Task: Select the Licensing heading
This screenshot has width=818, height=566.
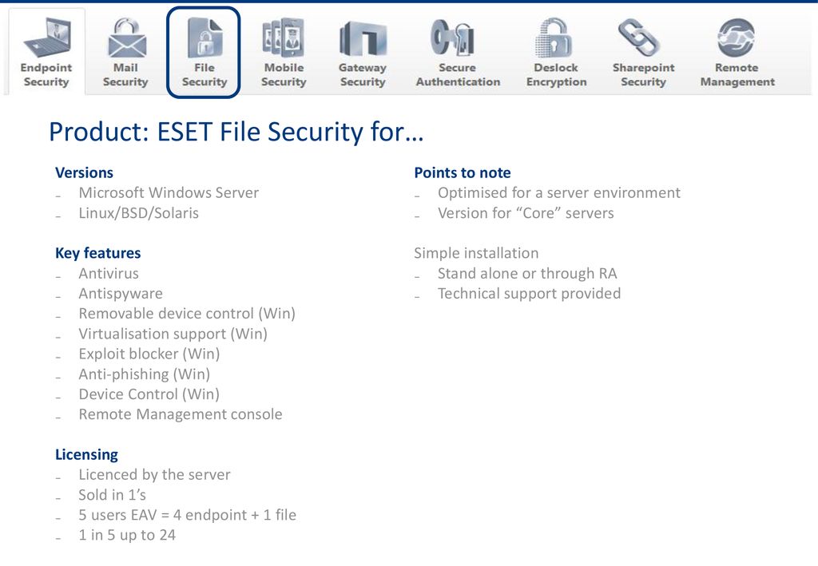Action: tap(86, 454)
